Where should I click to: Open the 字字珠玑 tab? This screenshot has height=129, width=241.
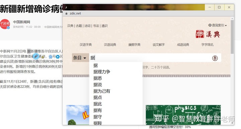[207, 45]
